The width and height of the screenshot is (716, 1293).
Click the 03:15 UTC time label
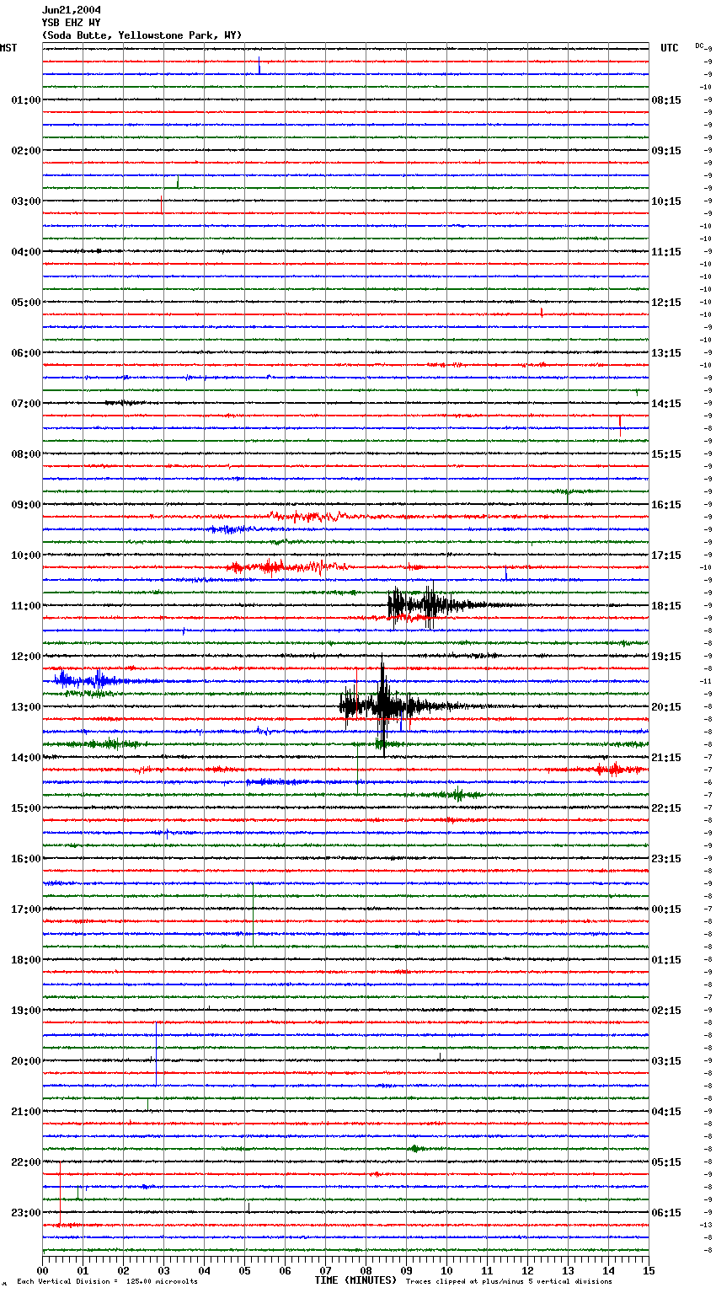coord(666,1061)
